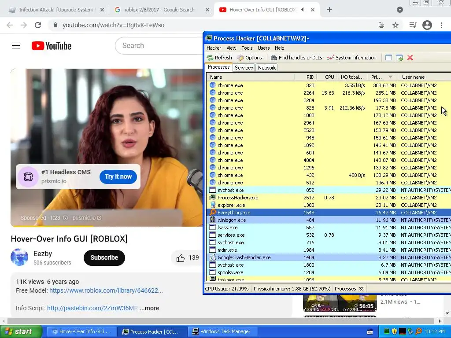Select svchost.exe with PID 852

pyautogui.click(x=329, y=190)
